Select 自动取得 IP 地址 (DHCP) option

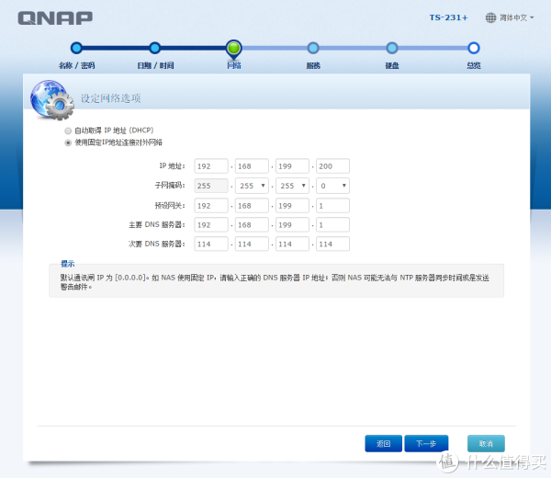point(67,131)
